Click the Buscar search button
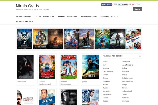Image resolution: width=158 pixels, height=105 pixels. pyautogui.click(x=137, y=9)
